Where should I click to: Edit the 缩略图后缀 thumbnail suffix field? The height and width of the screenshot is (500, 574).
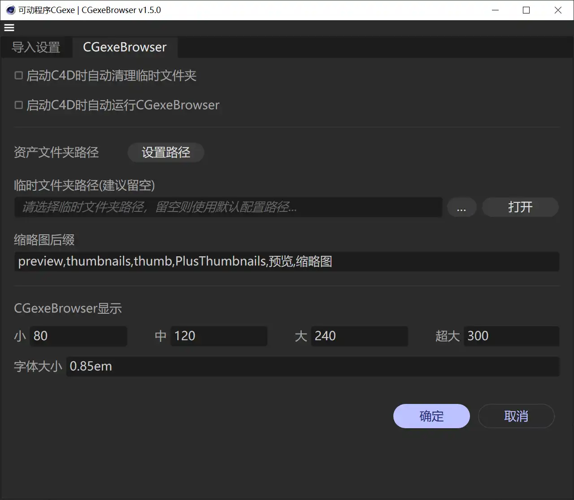[x=287, y=262]
